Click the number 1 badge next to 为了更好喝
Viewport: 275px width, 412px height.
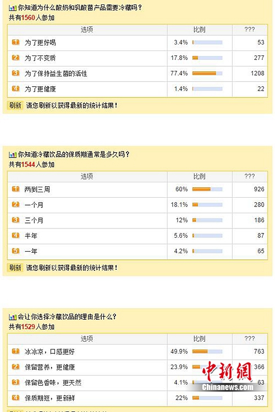[15, 42]
